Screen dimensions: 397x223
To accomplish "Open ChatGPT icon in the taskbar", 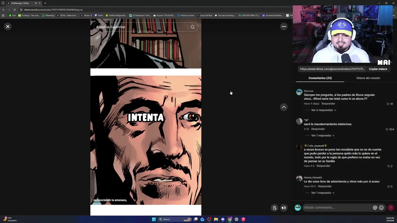I will click(236, 220).
